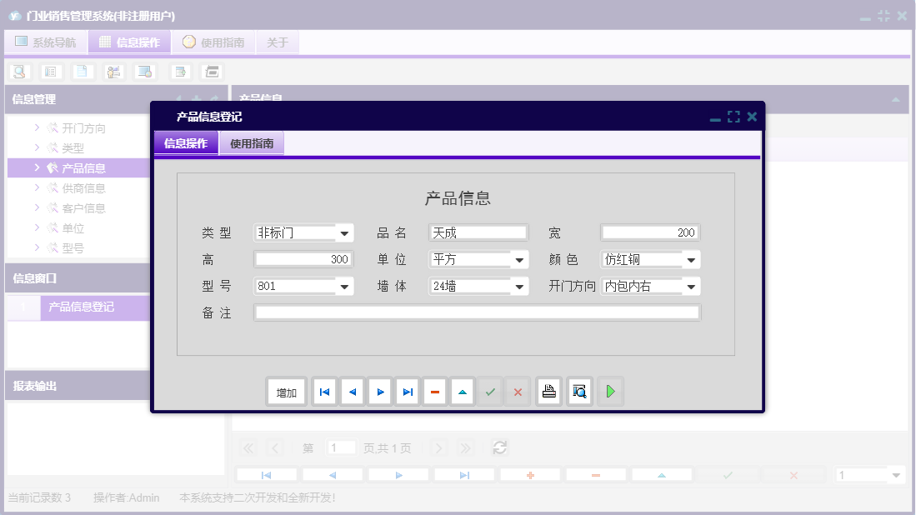The height and width of the screenshot is (515, 916).
Task: Delete the record using the red minus icon
Action: coord(434,392)
